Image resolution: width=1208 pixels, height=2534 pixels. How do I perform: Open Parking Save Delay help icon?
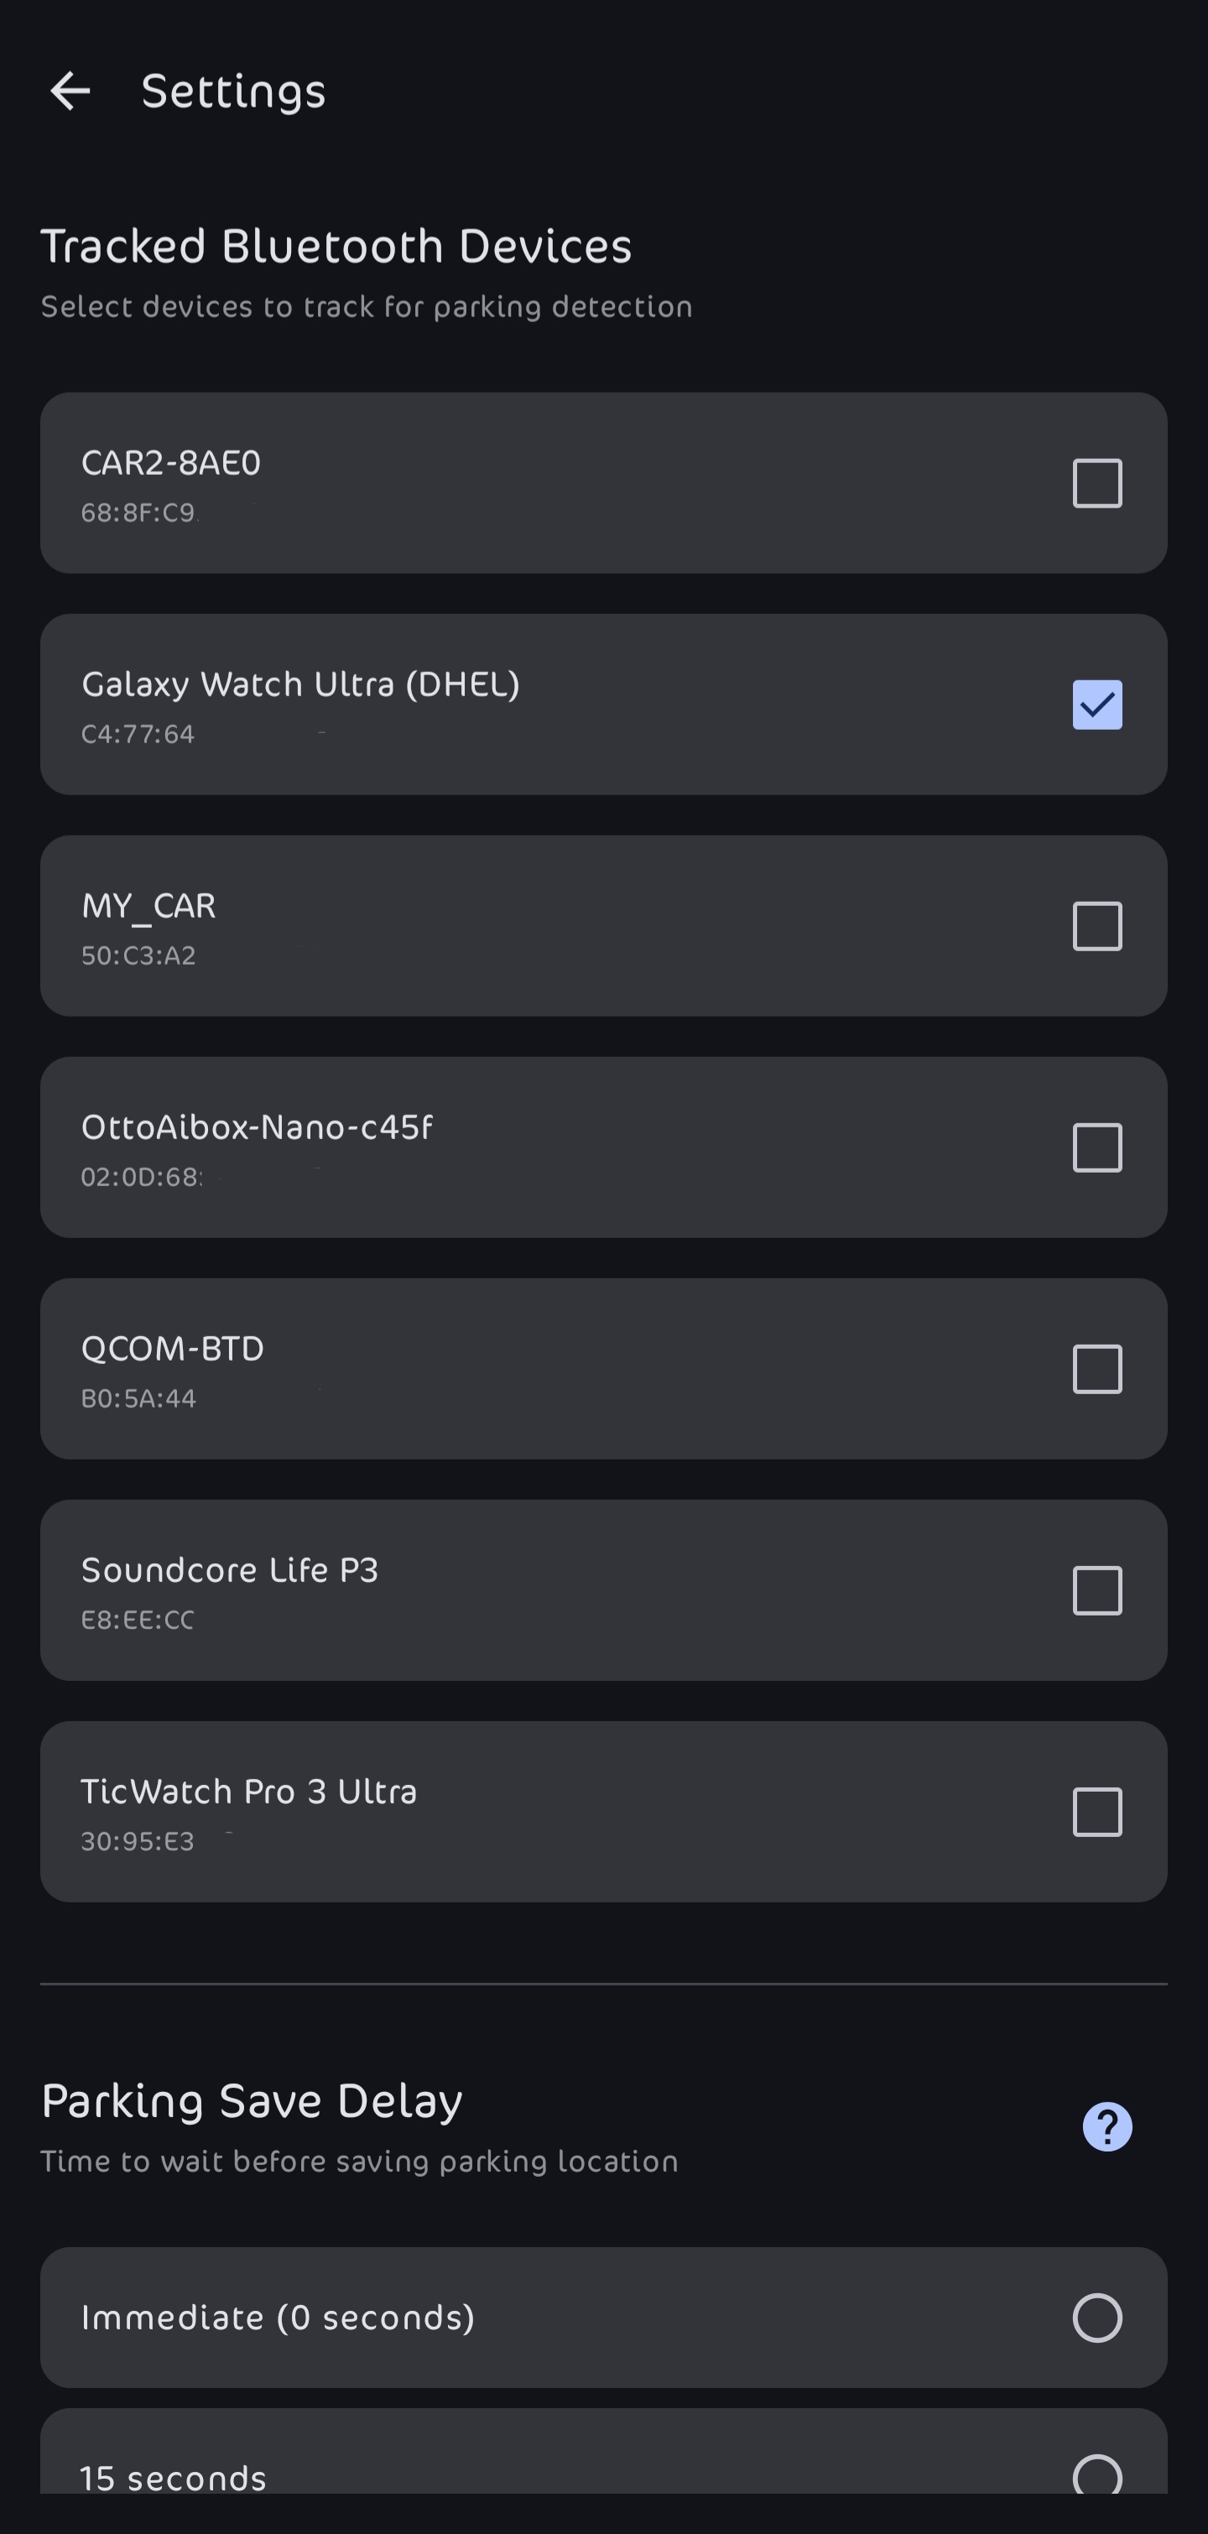point(1106,2126)
